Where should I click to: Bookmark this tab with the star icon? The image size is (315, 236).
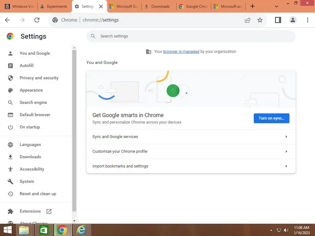tap(260, 20)
